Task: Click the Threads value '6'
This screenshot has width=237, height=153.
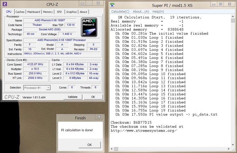Action: pos(95,87)
